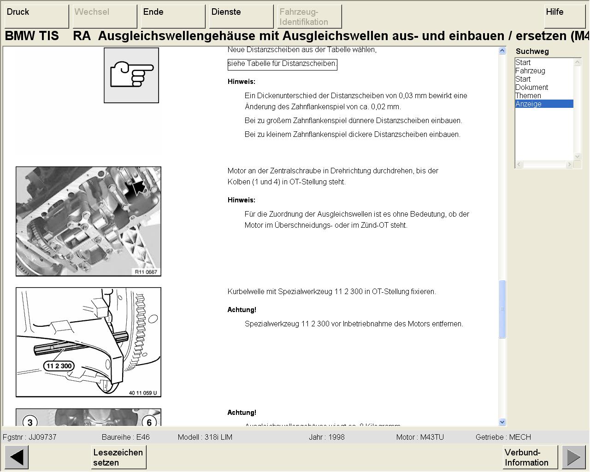Viewport: 590px width, 472px height.
Task: Click special tool 11 2 300 drawing
Action: 88,342
